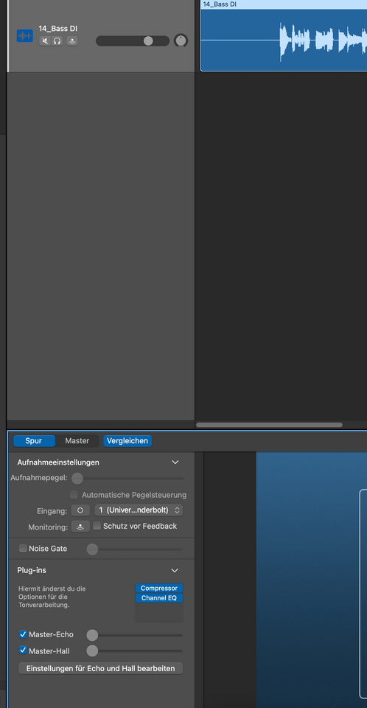Uncheck the Master-Echo checkbox
This screenshot has height=708, width=367.
[x=23, y=634]
